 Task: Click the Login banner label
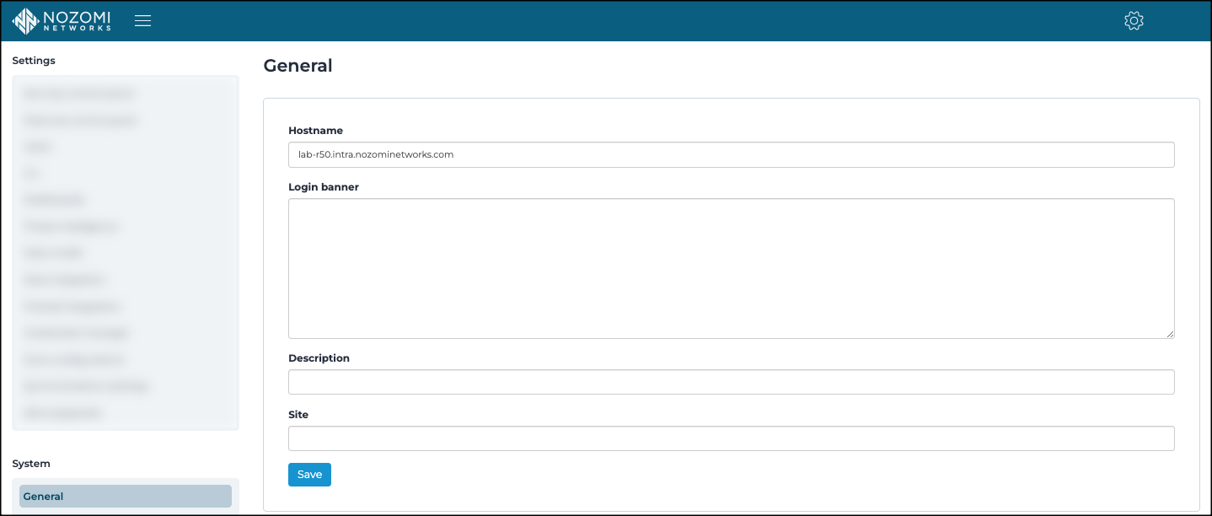(x=324, y=187)
